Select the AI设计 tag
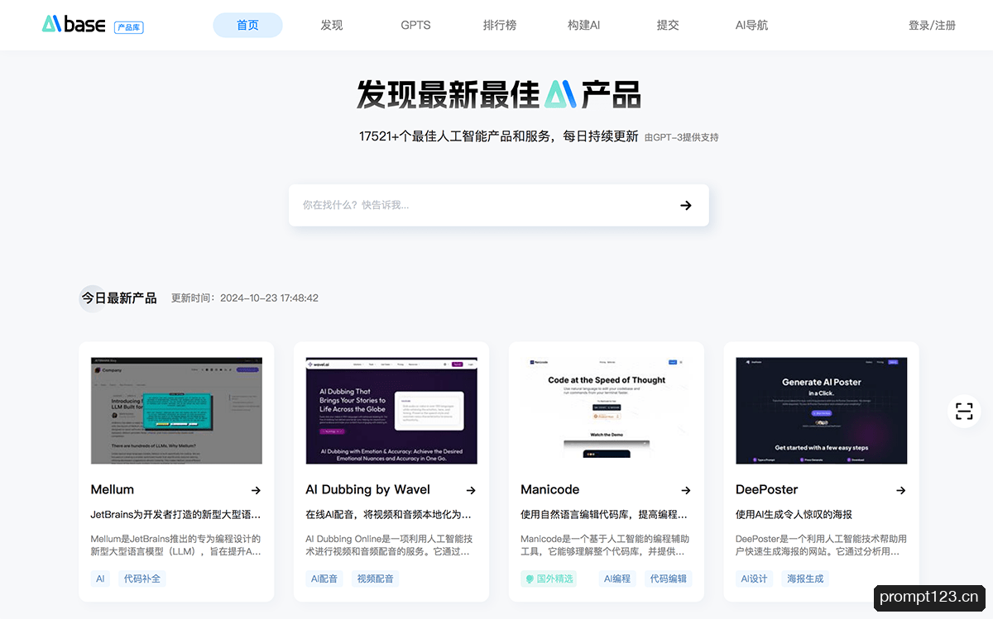 [x=756, y=579]
